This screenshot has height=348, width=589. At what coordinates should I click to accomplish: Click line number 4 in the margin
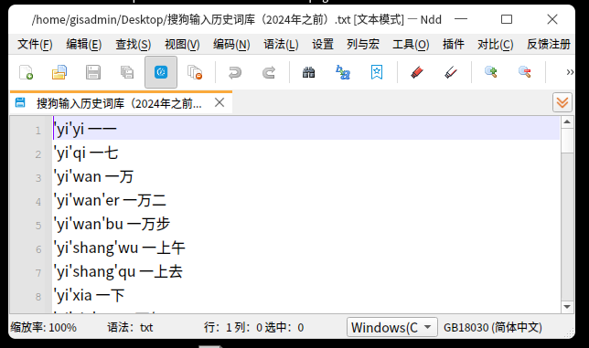pos(38,202)
